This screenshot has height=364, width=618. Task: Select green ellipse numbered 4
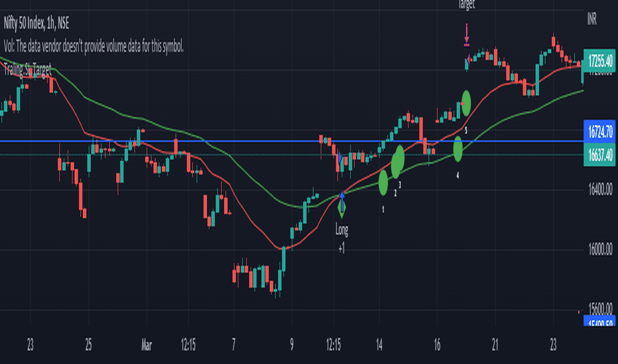[458, 149]
